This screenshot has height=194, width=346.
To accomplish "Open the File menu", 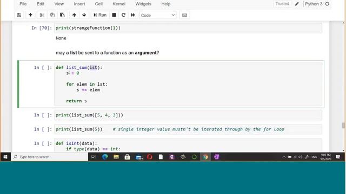I will [x=23, y=4].
